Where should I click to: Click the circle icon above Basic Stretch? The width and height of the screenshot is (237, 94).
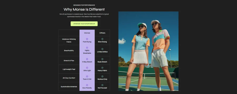coord(102,59)
